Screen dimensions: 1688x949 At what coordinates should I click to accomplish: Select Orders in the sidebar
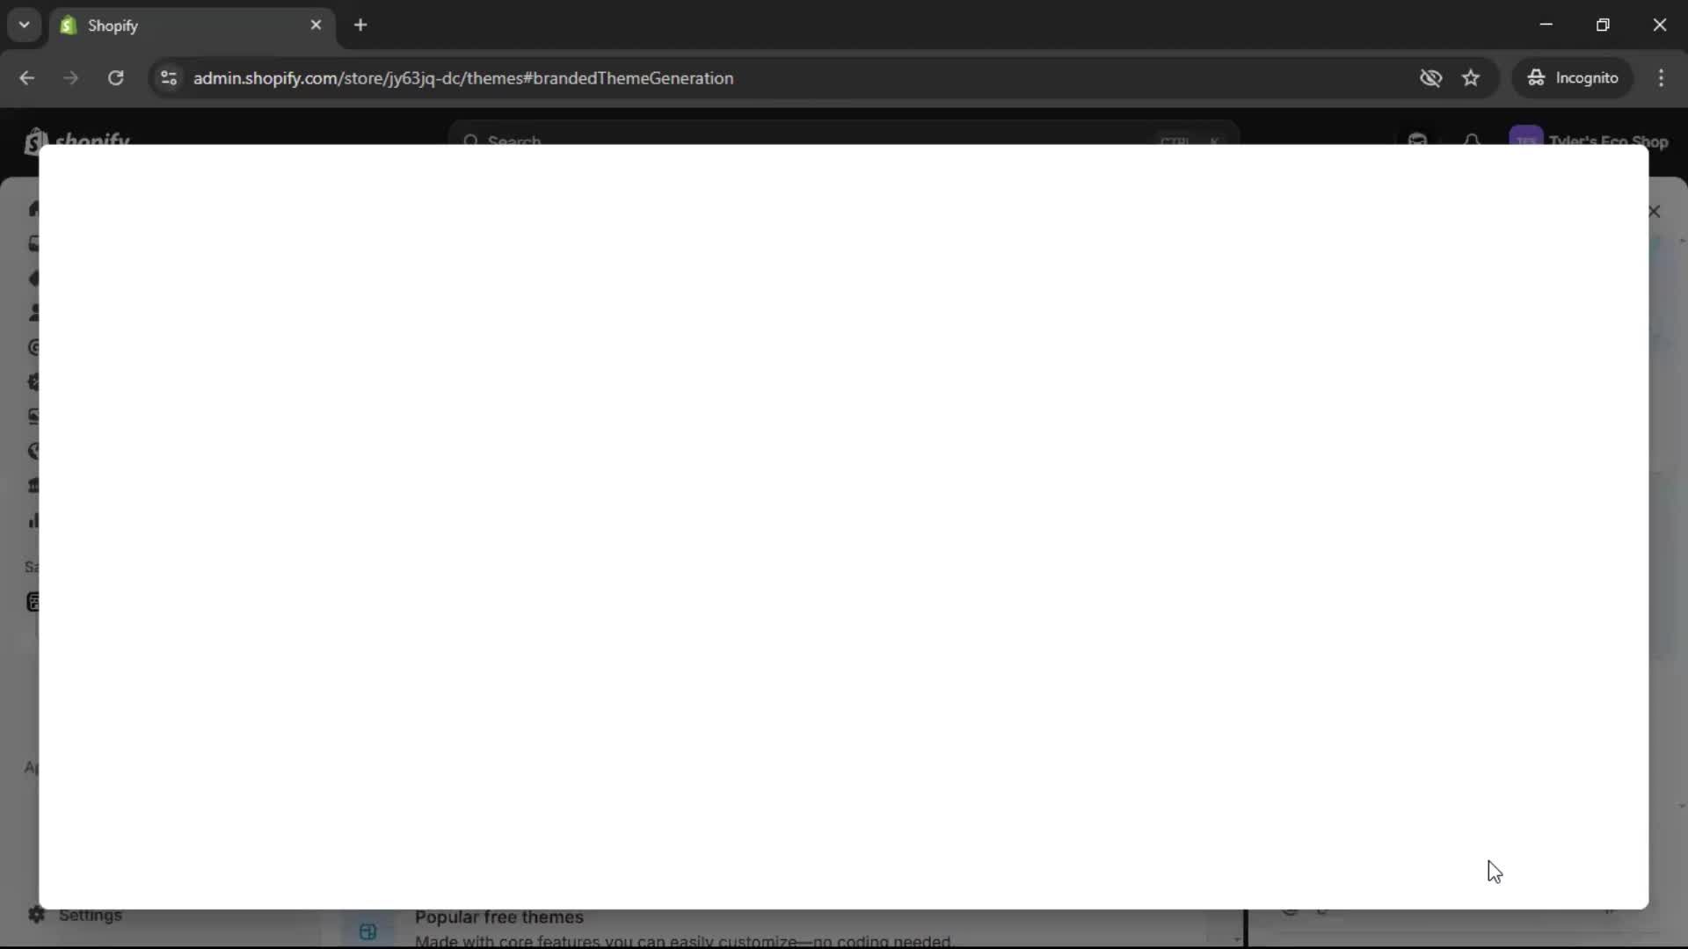pyautogui.click(x=35, y=244)
